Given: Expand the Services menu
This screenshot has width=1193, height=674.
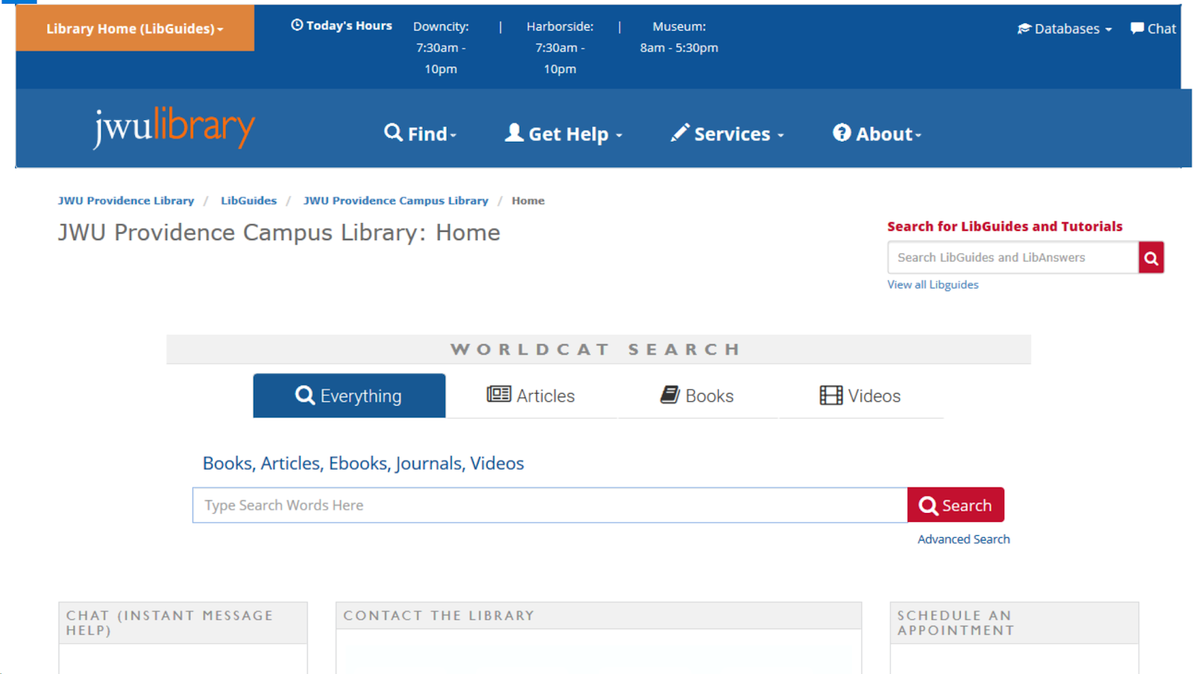Looking at the screenshot, I should click(x=728, y=133).
